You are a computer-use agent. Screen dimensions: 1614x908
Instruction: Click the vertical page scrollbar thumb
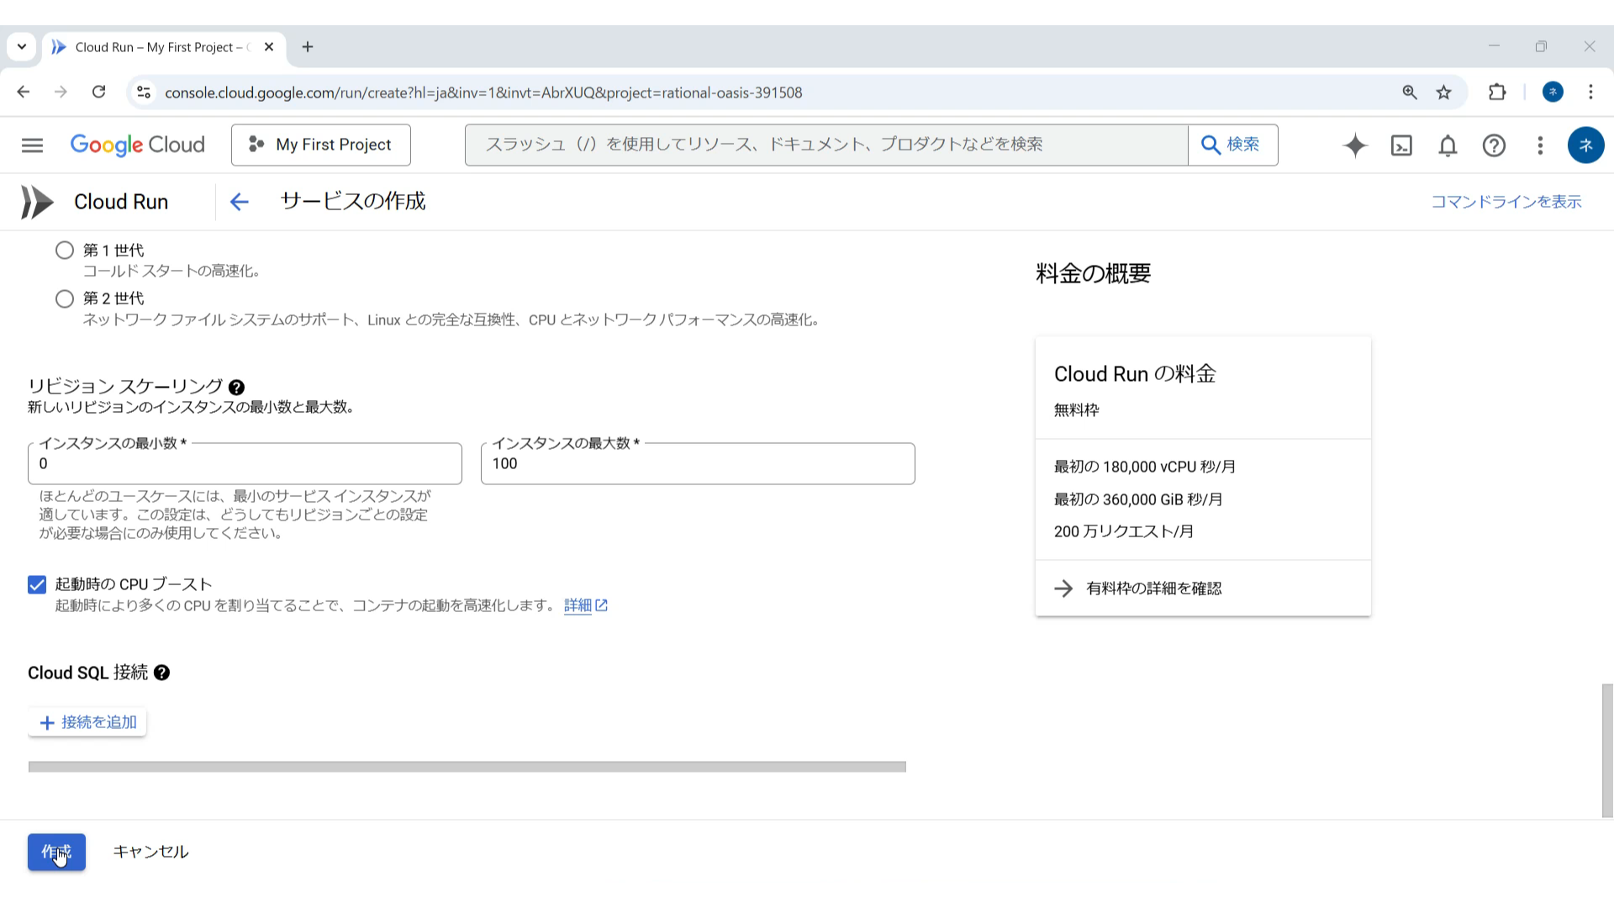pyautogui.click(x=1606, y=750)
